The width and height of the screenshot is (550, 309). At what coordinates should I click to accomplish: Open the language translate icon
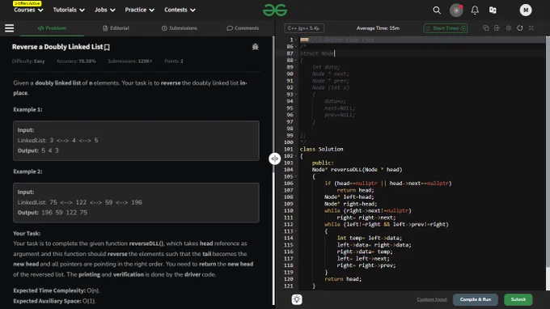tap(493, 11)
